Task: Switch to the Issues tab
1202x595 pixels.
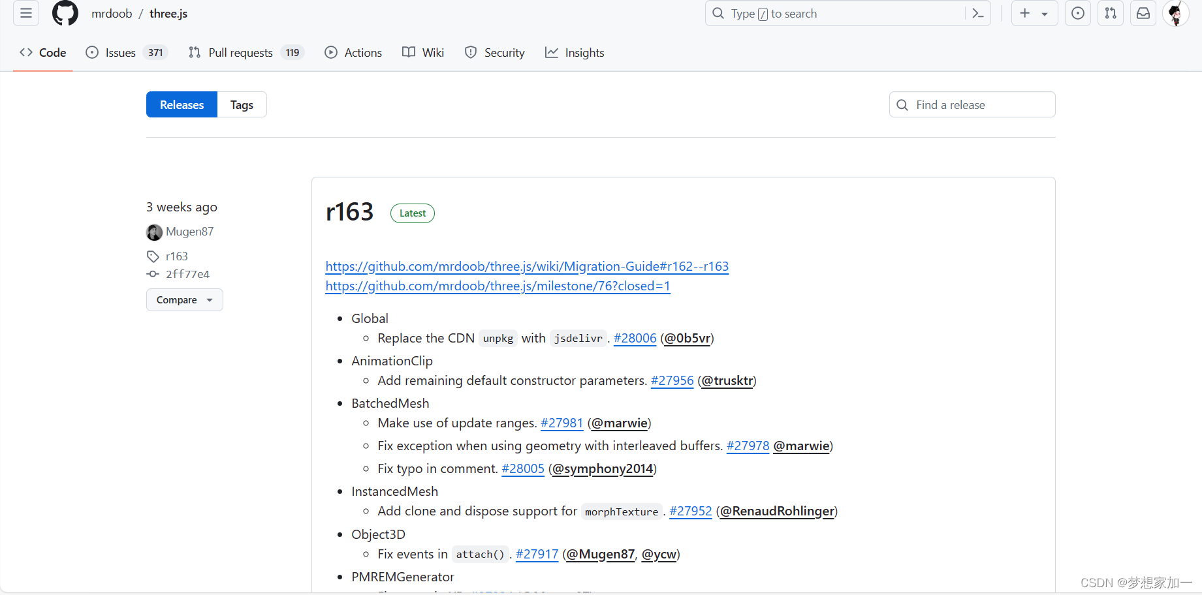Action: click(x=126, y=53)
